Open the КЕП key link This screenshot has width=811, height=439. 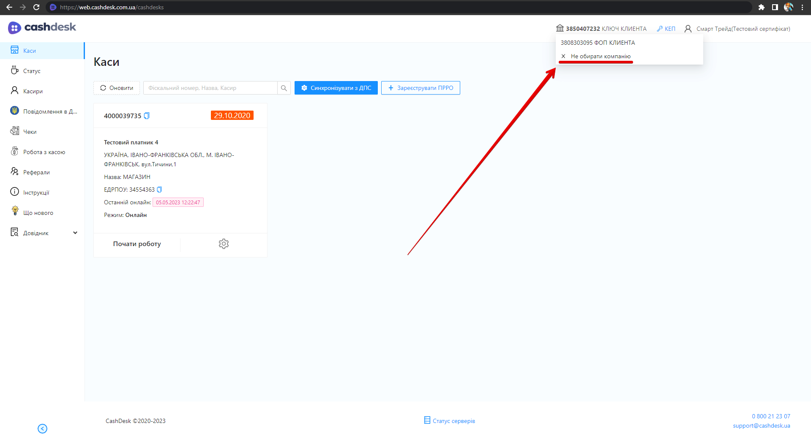pyautogui.click(x=666, y=29)
